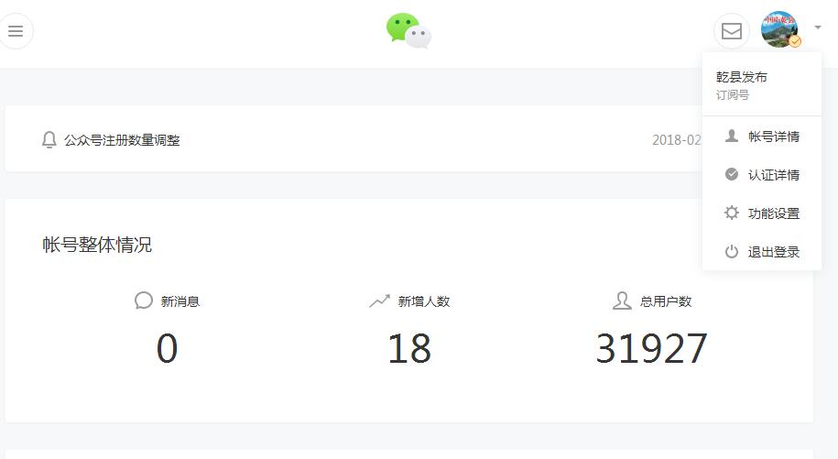Open the mail envelope notifications

(x=731, y=31)
